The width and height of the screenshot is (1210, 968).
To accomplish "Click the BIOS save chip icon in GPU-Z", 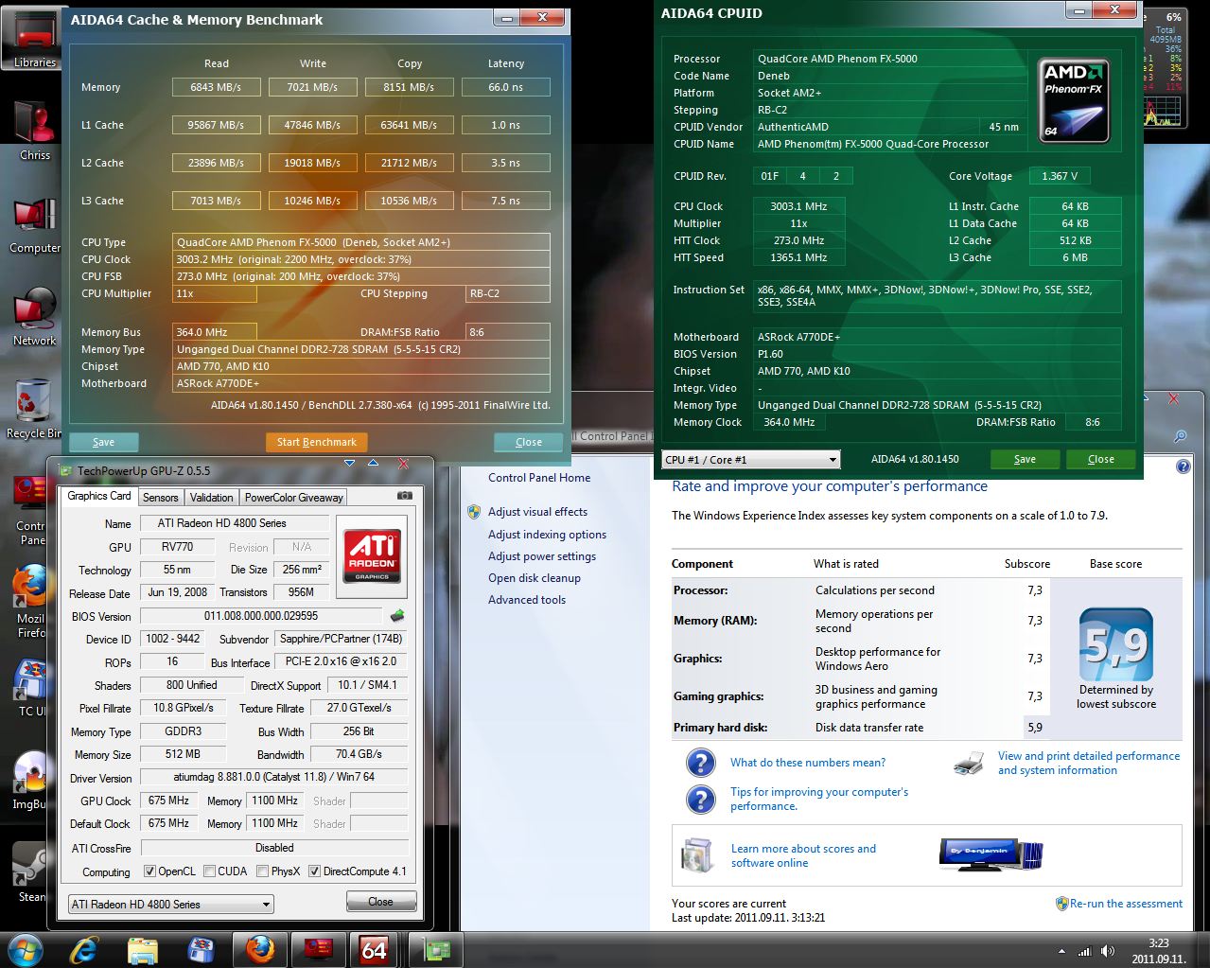I will pyautogui.click(x=397, y=616).
